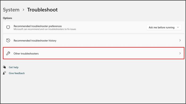
Task: Click the breadcrumb separator arrow after System
Action: (x=23, y=10)
